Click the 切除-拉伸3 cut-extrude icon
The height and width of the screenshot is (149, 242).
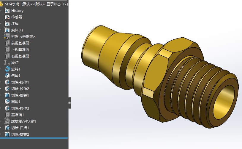coord(7,108)
